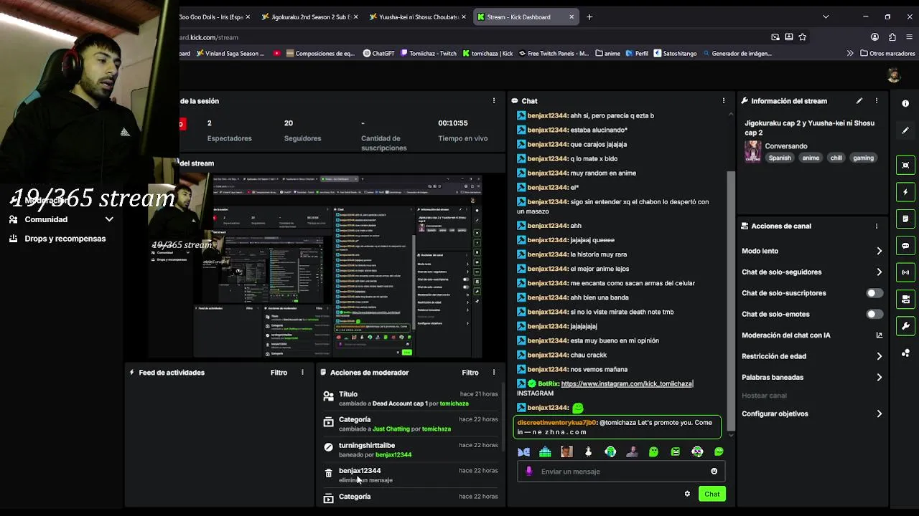Click the user avatar at top right
This screenshot has height=516, width=919.
pyautogui.click(x=894, y=76)
